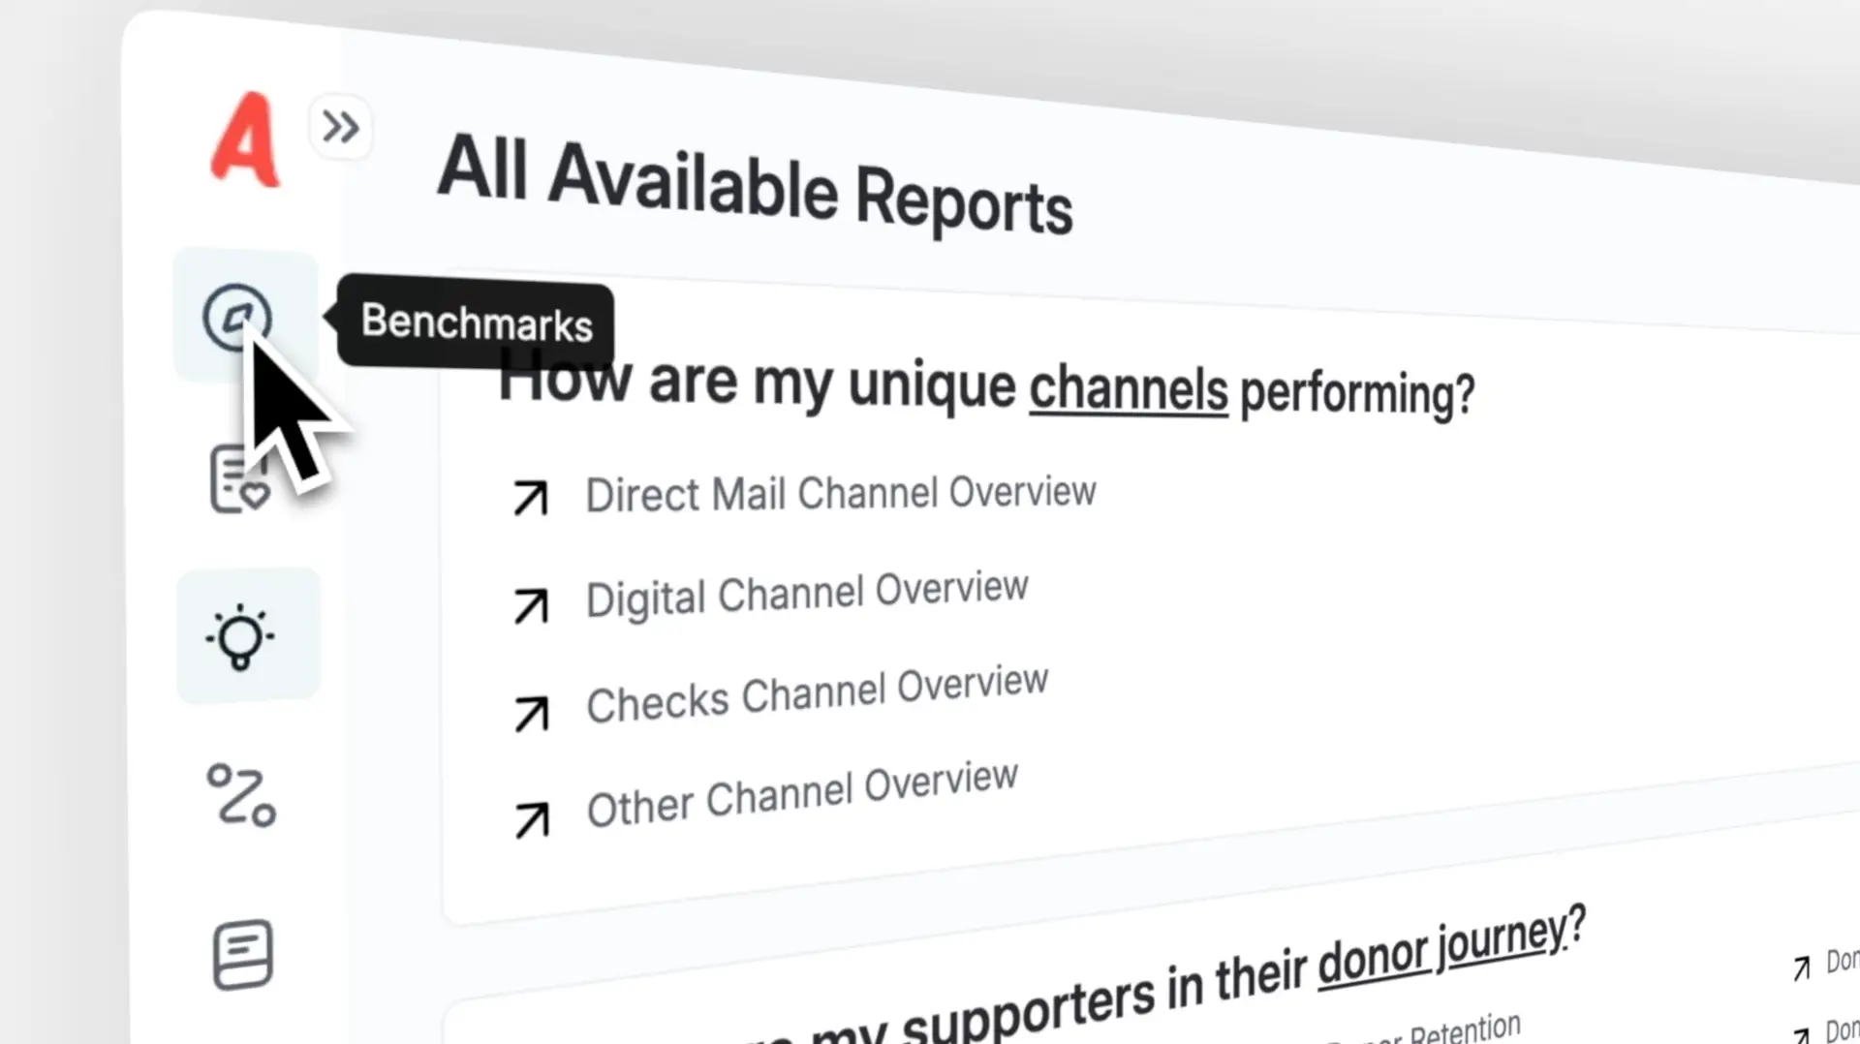This screenshot has height=1044, width=1860.
Task: Open the path/journey sidebar icon
Action: (241, 795)
